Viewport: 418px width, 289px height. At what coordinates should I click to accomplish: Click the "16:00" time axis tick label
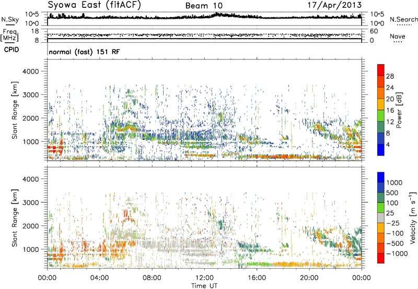click(x=257, y=278)
